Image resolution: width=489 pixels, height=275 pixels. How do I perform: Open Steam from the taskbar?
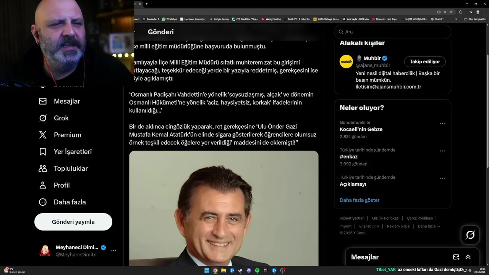240,270
